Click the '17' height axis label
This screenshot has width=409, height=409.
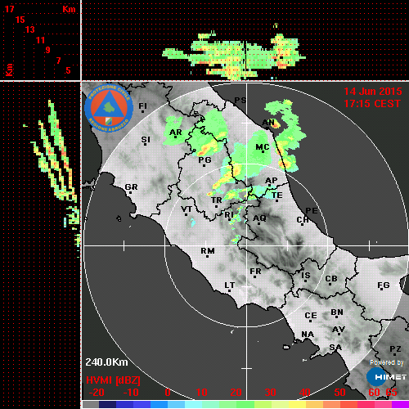(9, 9)
